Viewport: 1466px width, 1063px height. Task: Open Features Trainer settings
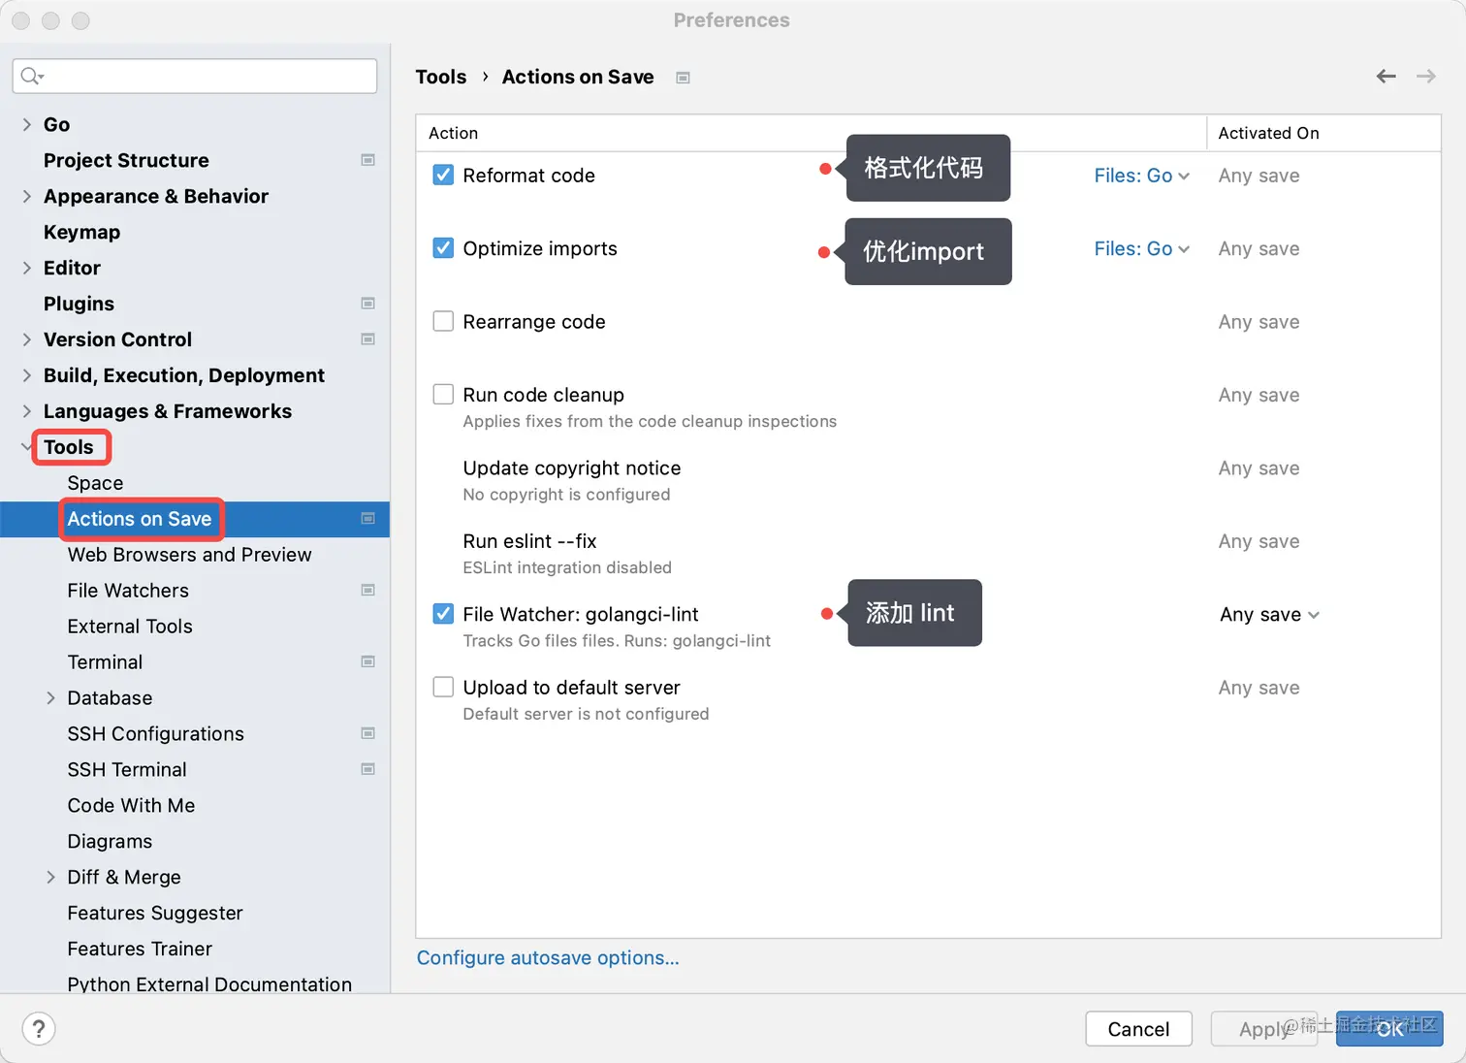point(140,950)
